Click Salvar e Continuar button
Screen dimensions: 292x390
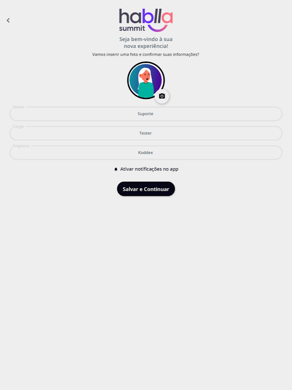click(x=146, y=189)
